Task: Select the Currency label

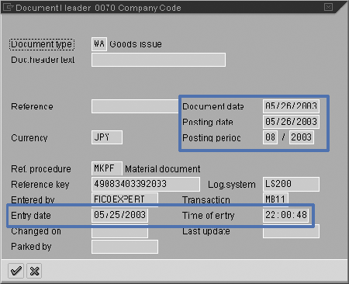Action: tap(29, 138)
